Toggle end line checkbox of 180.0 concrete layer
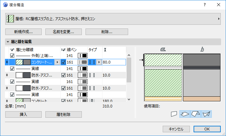 [63, 101]
